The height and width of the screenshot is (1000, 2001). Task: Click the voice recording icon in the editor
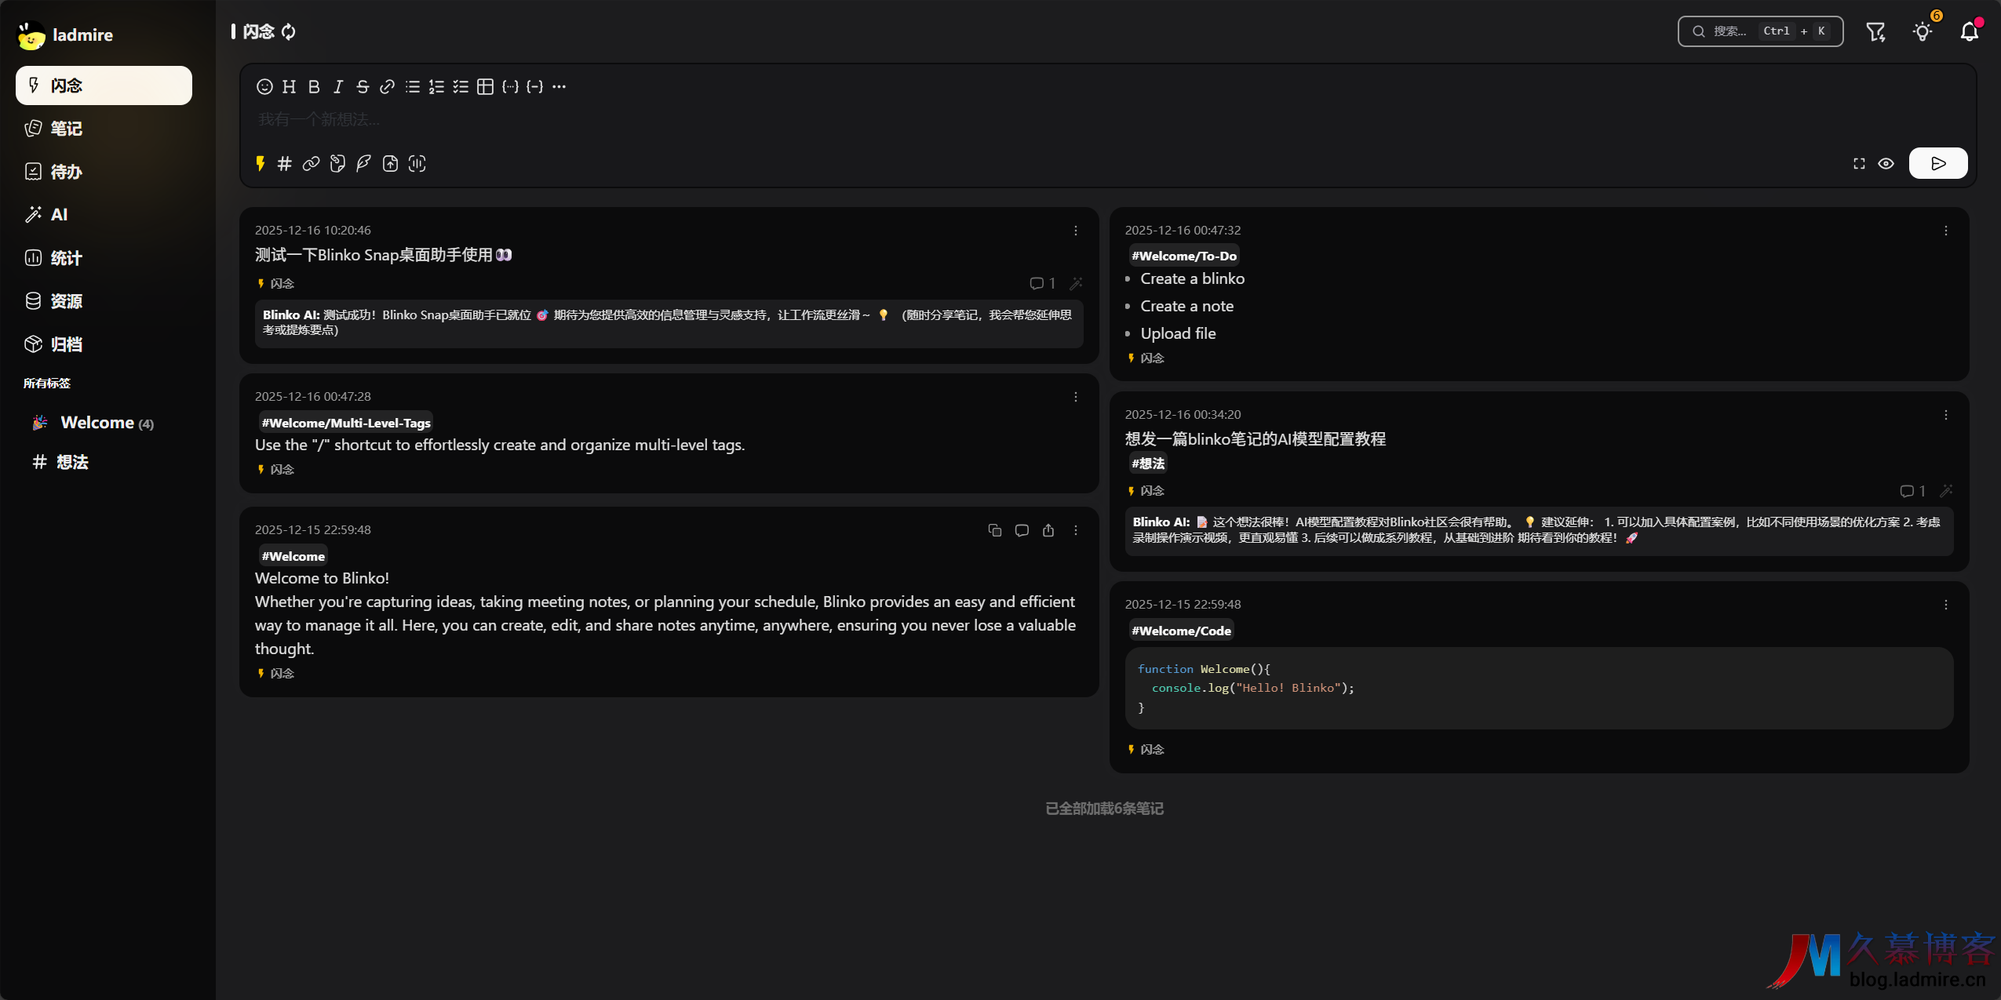pos(417,163)
